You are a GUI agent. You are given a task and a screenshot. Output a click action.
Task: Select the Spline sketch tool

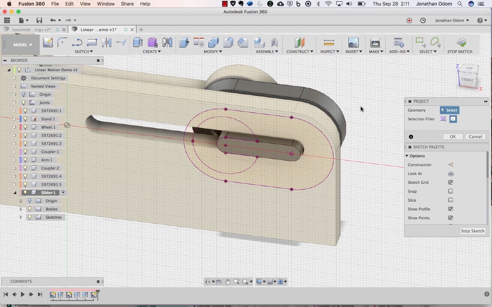77,43
